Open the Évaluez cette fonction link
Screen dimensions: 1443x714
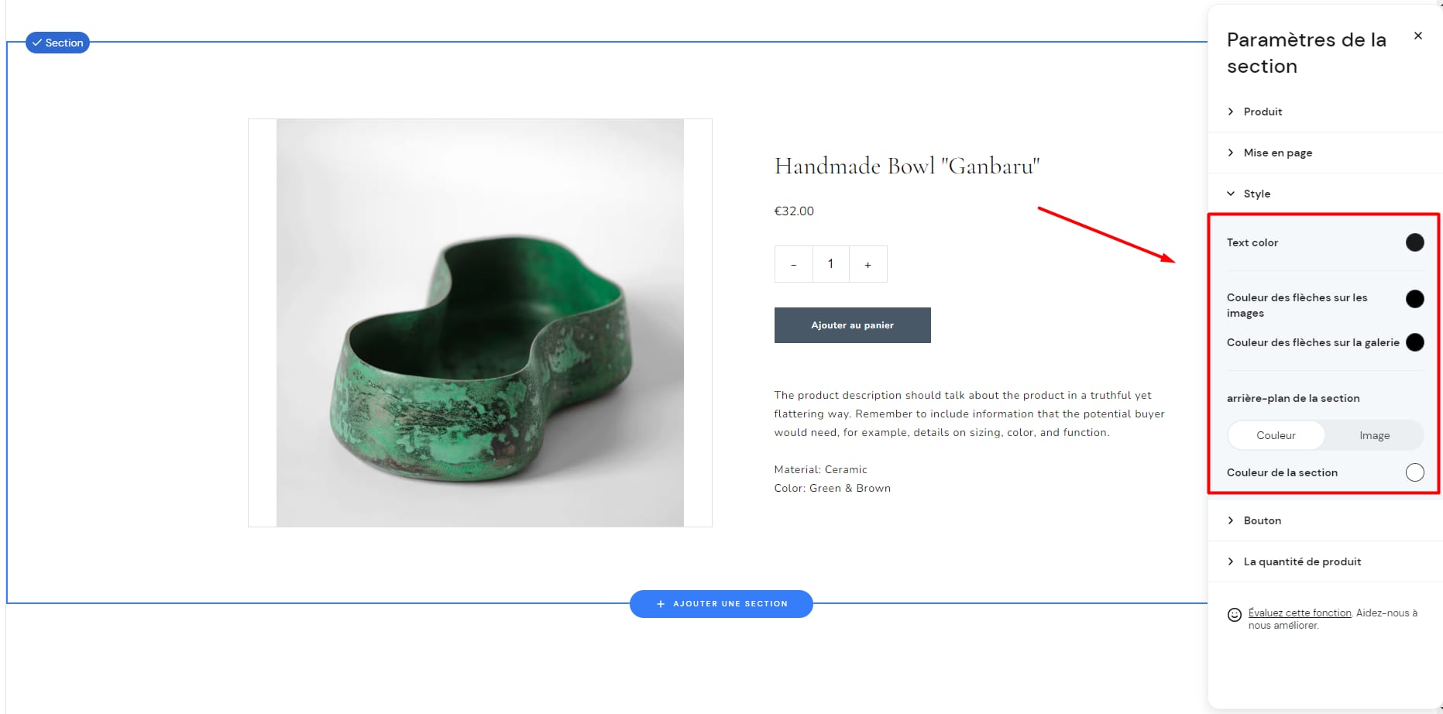coord(1300,613)
